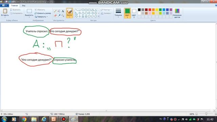
Task: Choose the orange color swatch
Action: (153, 10)
